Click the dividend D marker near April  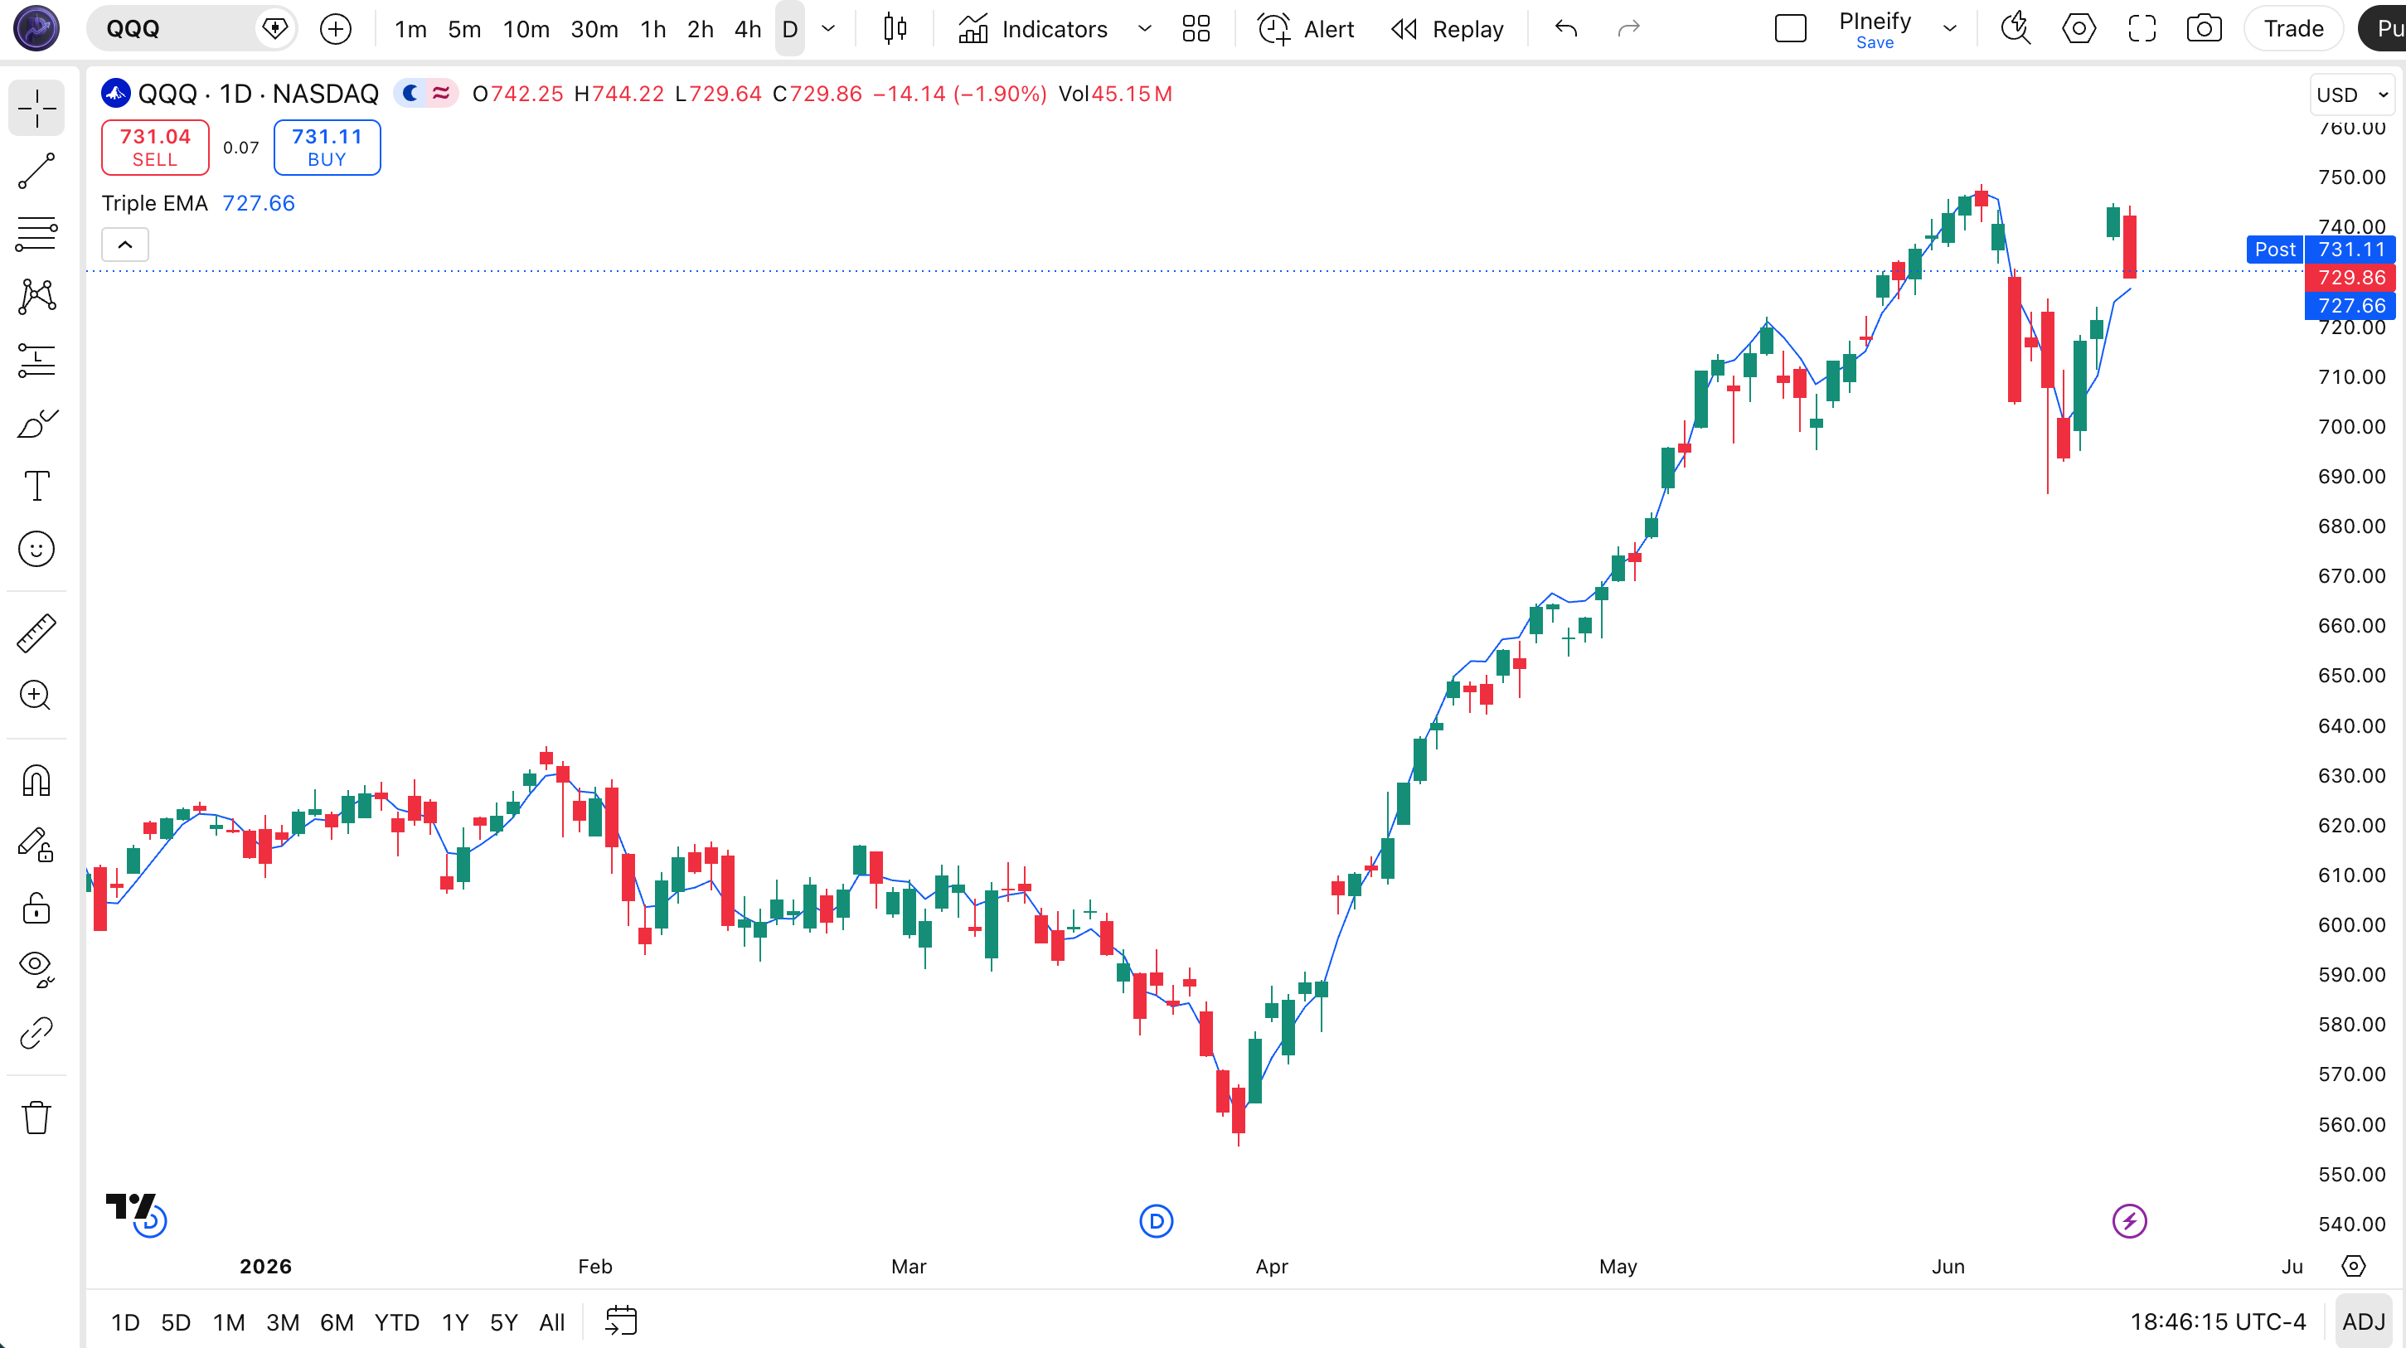point(1157,1220)
